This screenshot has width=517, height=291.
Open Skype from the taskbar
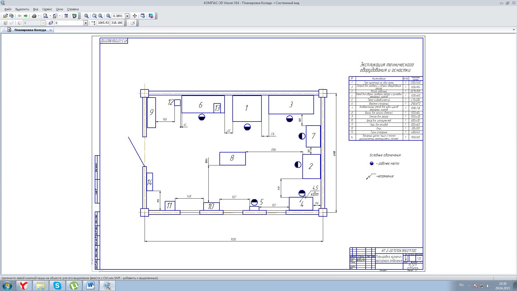click(57, 286)
